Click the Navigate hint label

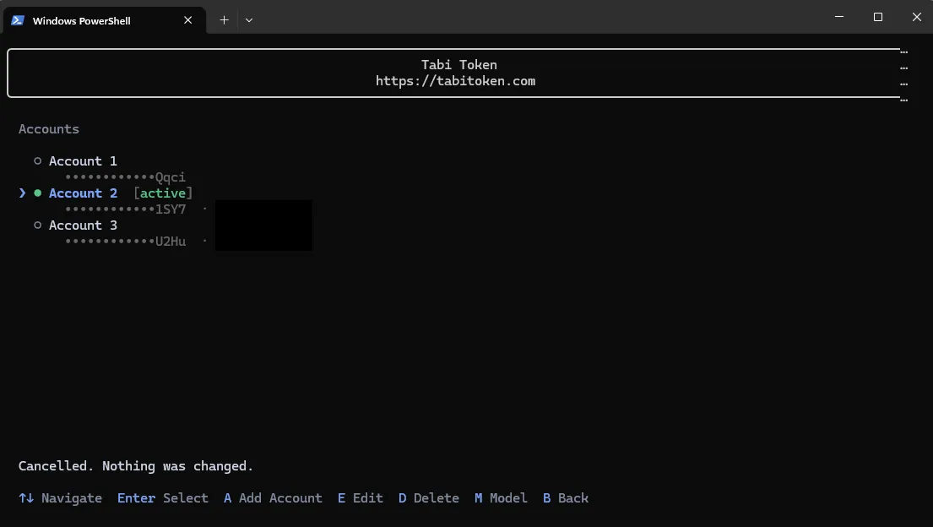pos(72,497)
